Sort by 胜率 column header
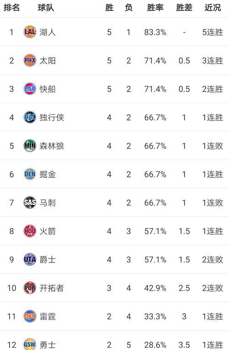229x350 pixels. (x=155, y=8)
